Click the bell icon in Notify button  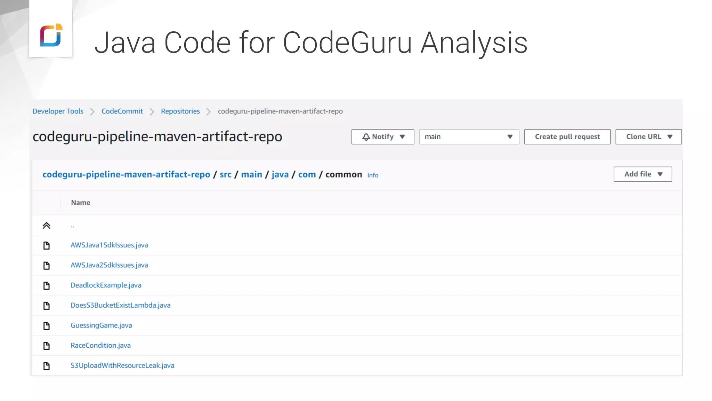pyautogui.click(x=366, y=137)
